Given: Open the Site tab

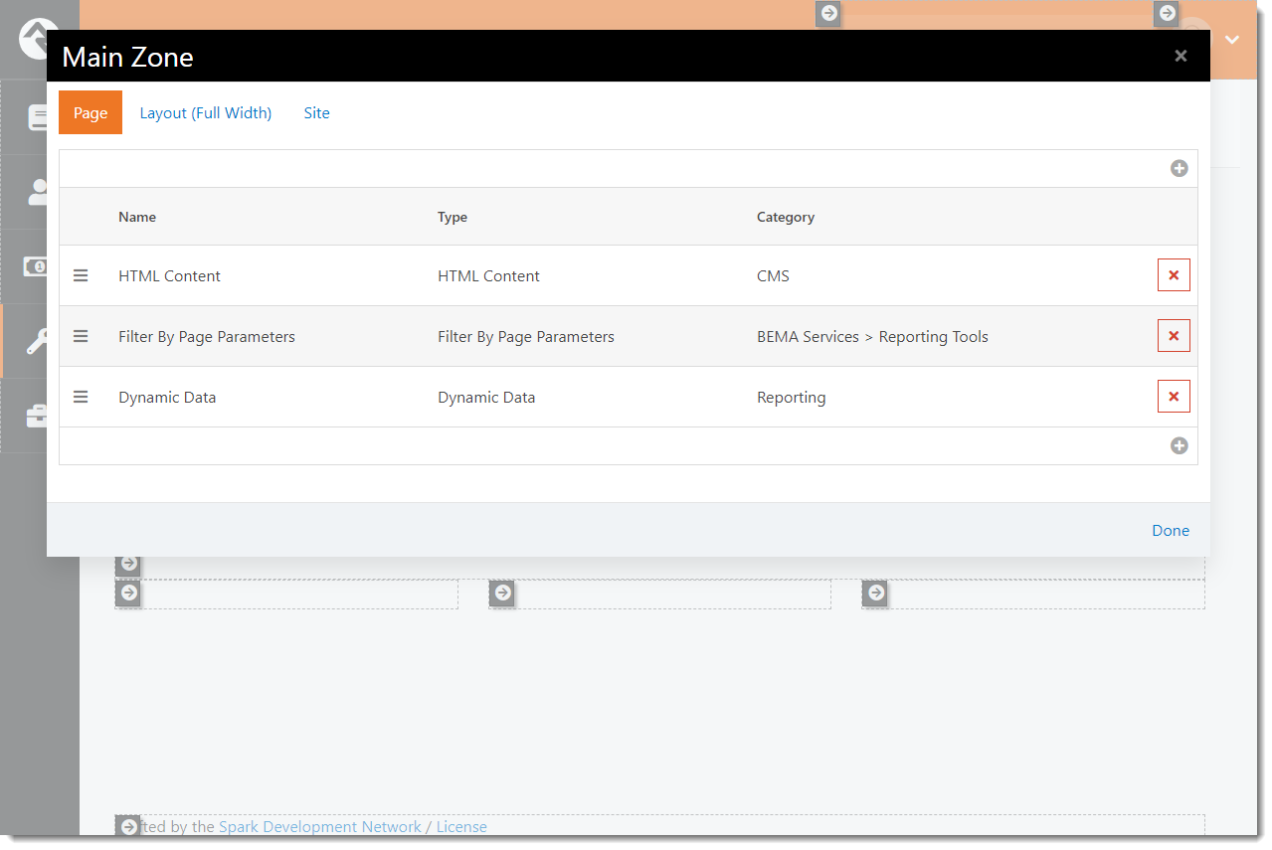Looking at the screenshot, I should [x=316, y=112].
